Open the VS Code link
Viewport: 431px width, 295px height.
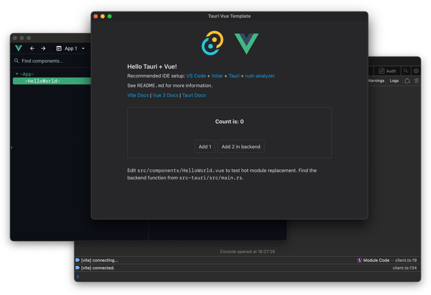(196, 76)
